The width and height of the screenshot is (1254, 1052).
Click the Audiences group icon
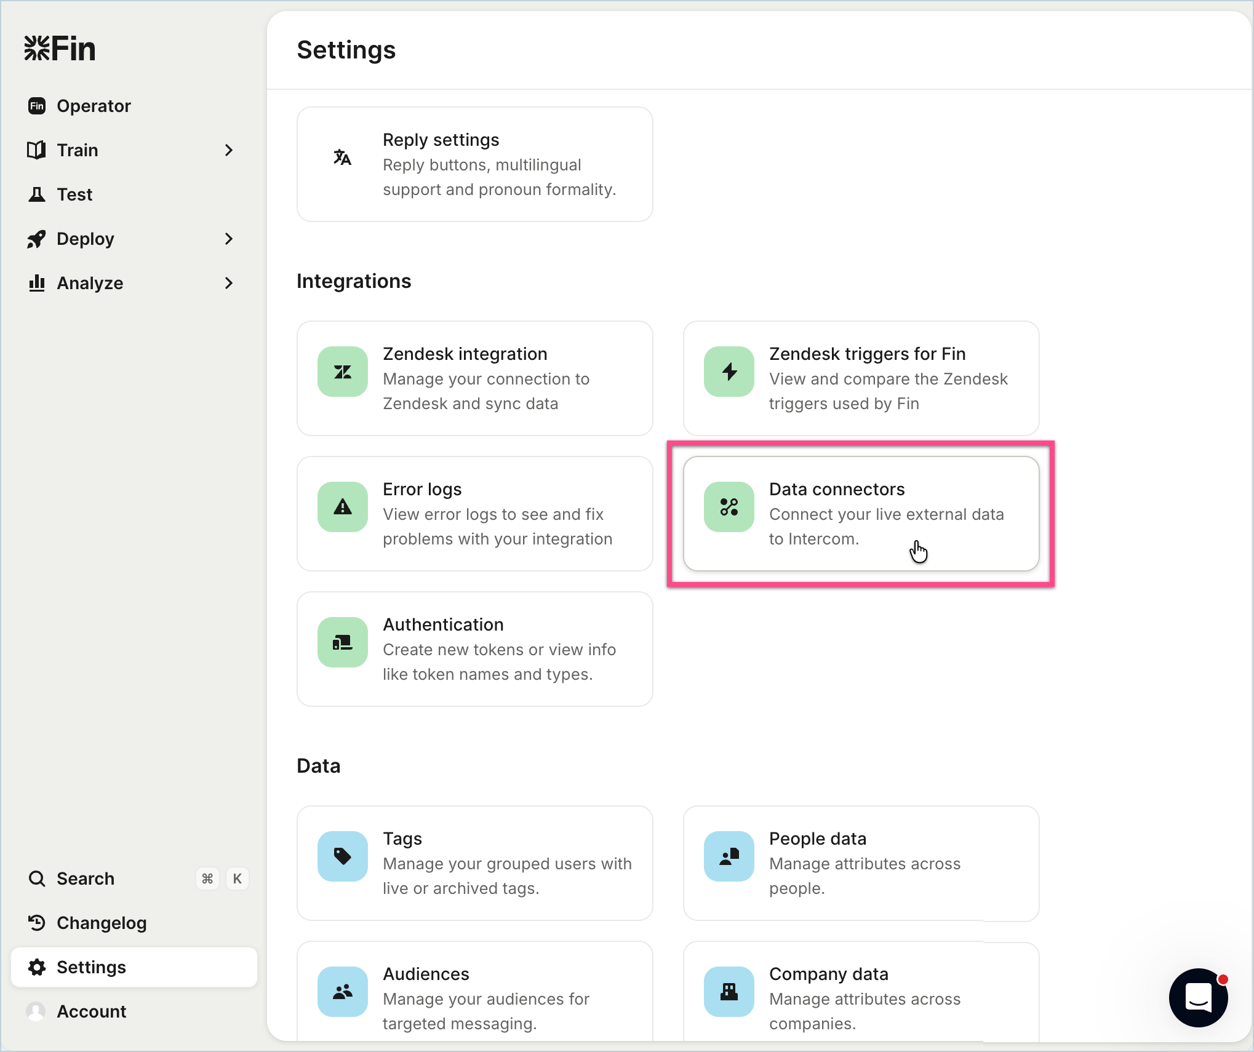tap(343, 992)
